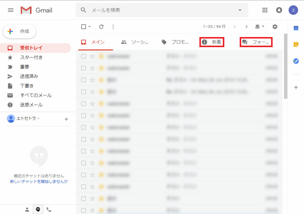
Task: Open the phone call tab
Action: point(49,210)
